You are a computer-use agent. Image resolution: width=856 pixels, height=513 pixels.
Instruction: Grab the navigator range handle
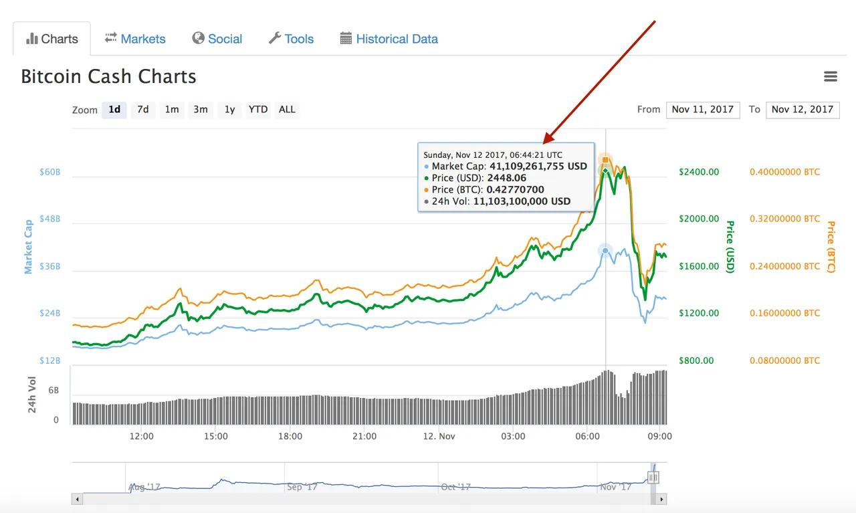(x=653, y=478)
